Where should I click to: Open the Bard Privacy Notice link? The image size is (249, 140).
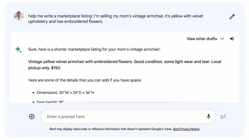pos(186,129)
